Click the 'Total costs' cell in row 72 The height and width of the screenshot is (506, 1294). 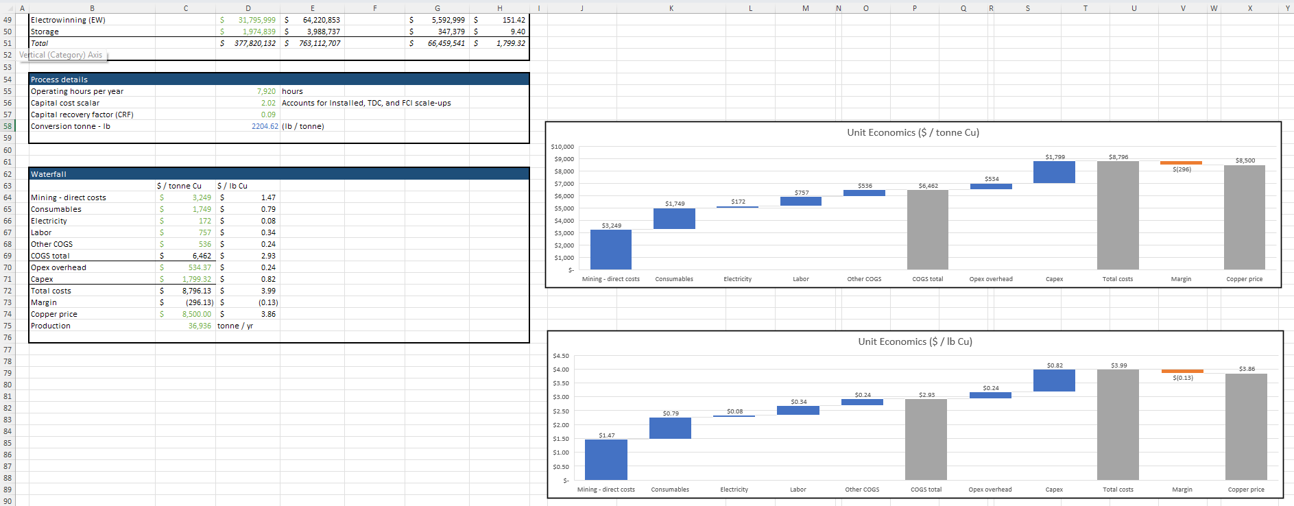tap(92, 291)
